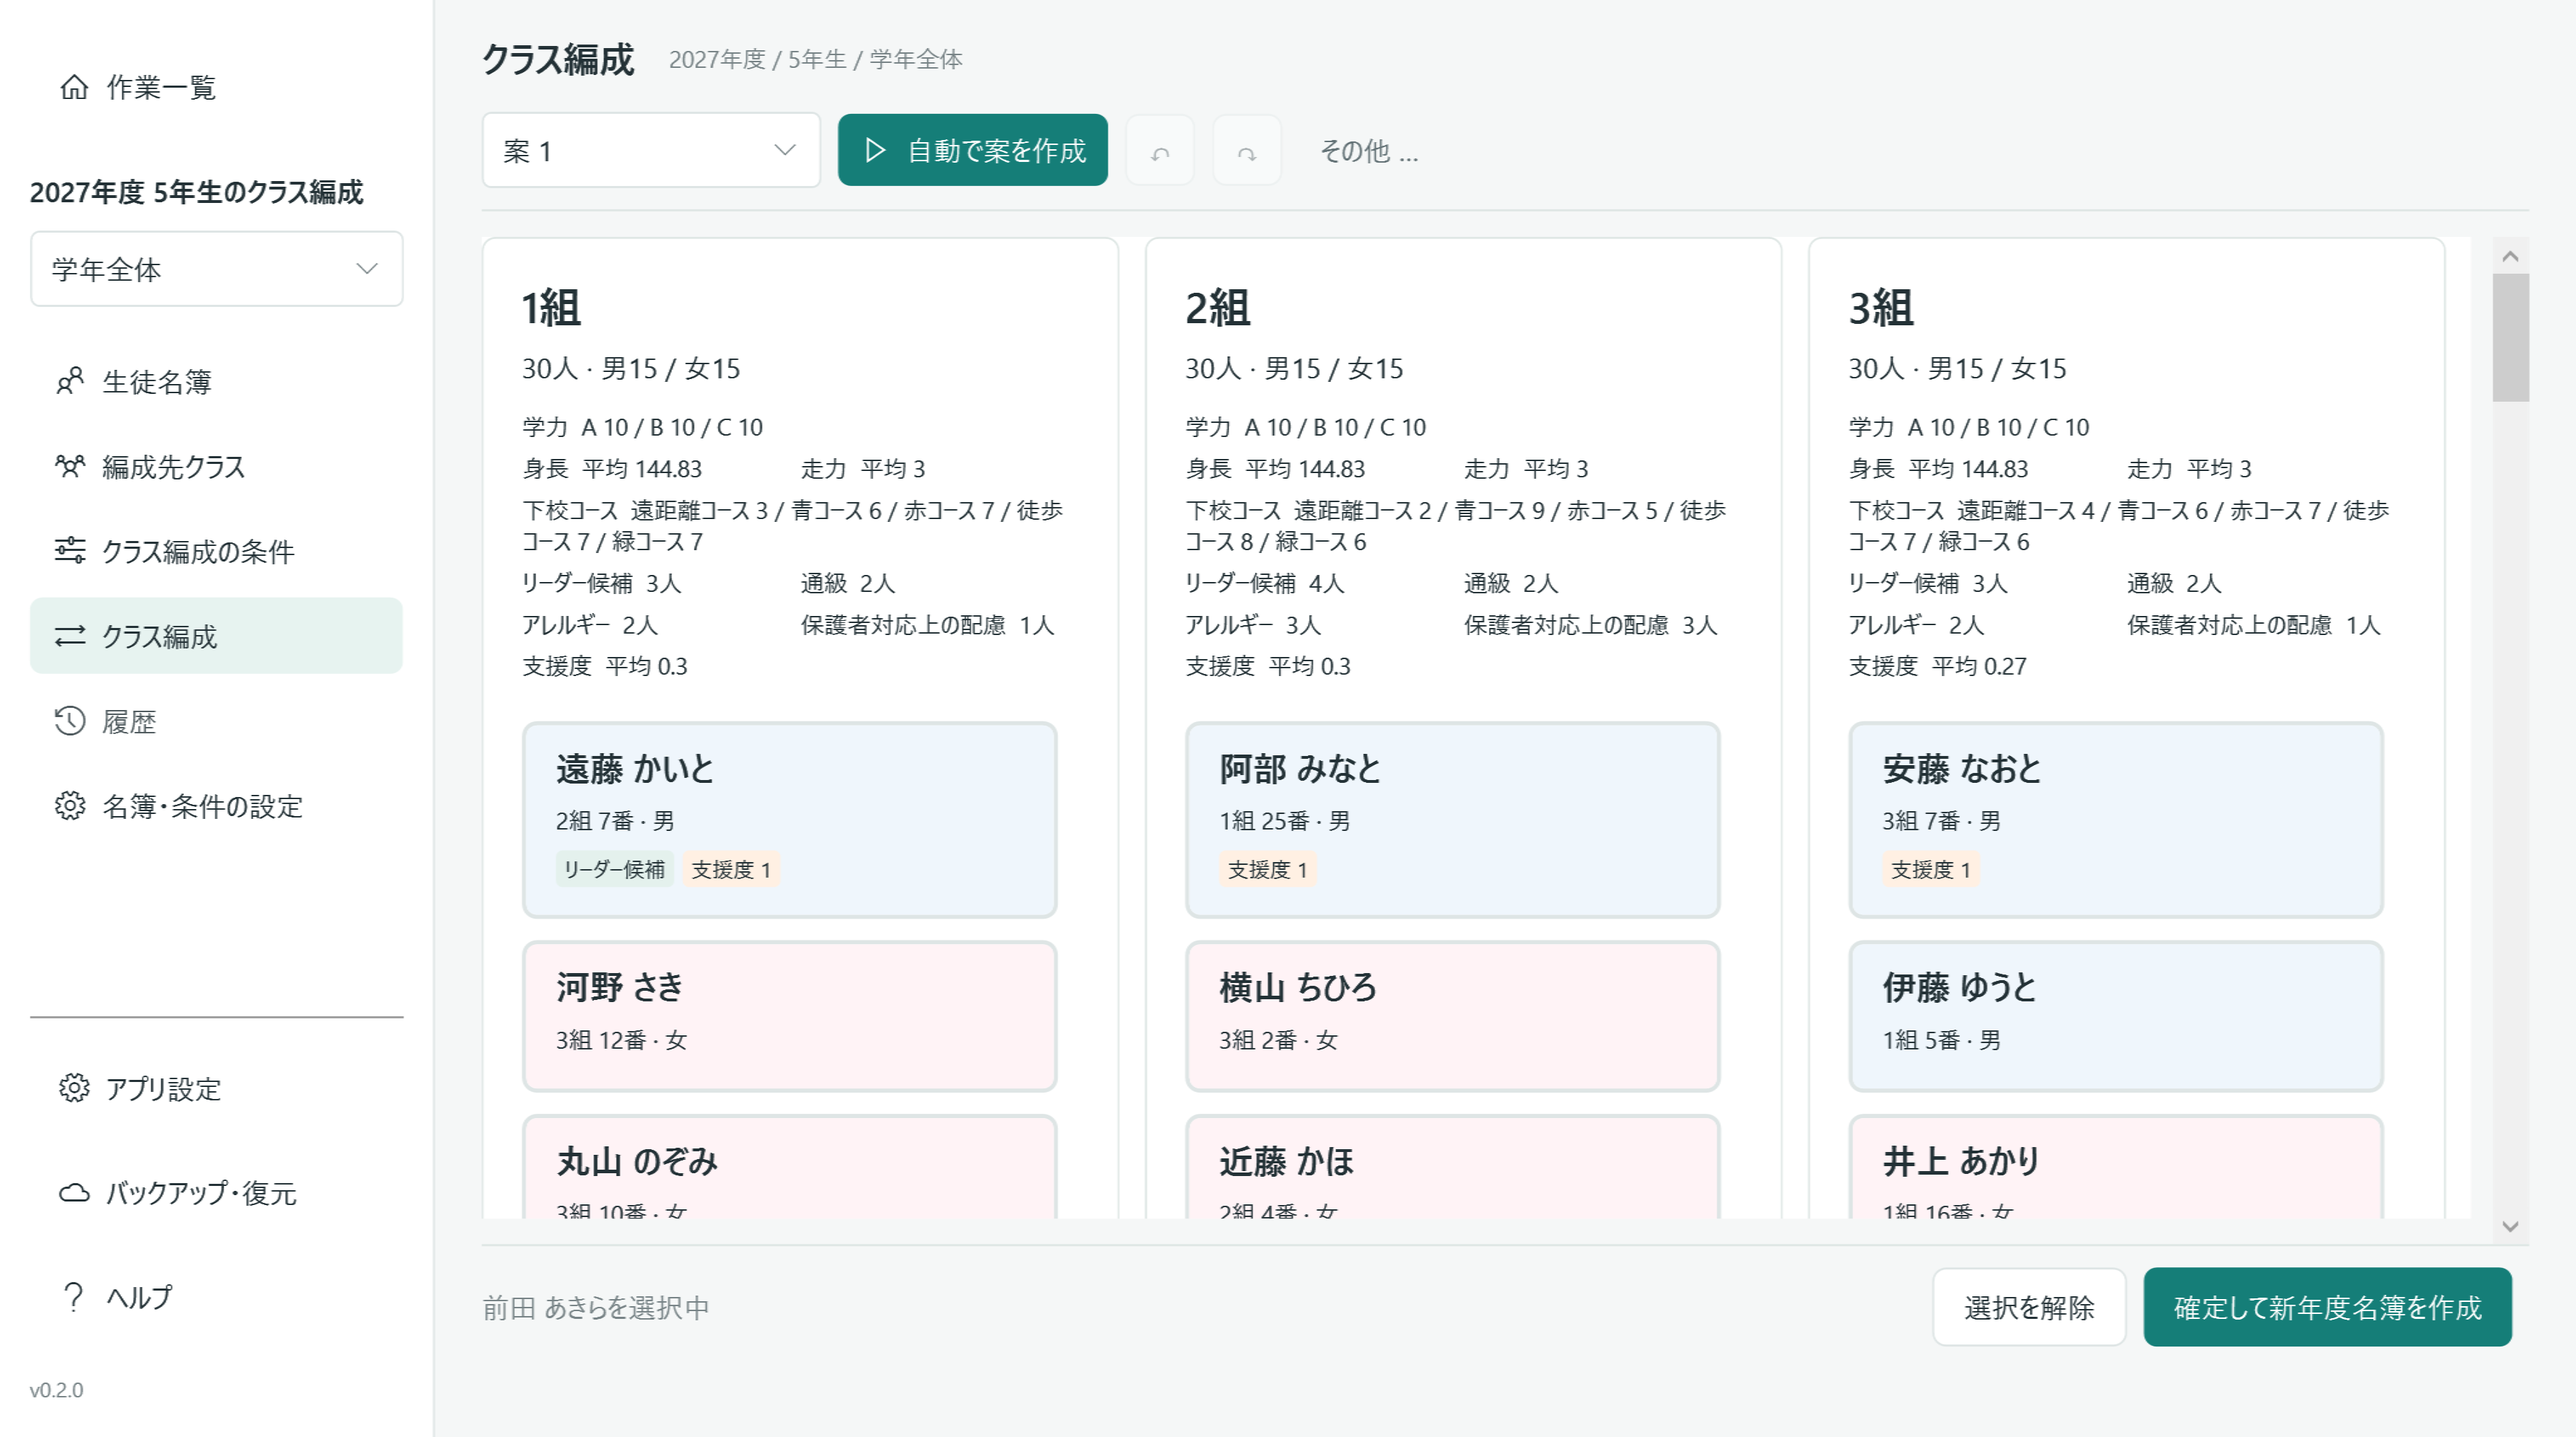This screenshot has height=1437, width=2576.
Task: Click the swap arrows icon for クラス編成
Action: 70,636
